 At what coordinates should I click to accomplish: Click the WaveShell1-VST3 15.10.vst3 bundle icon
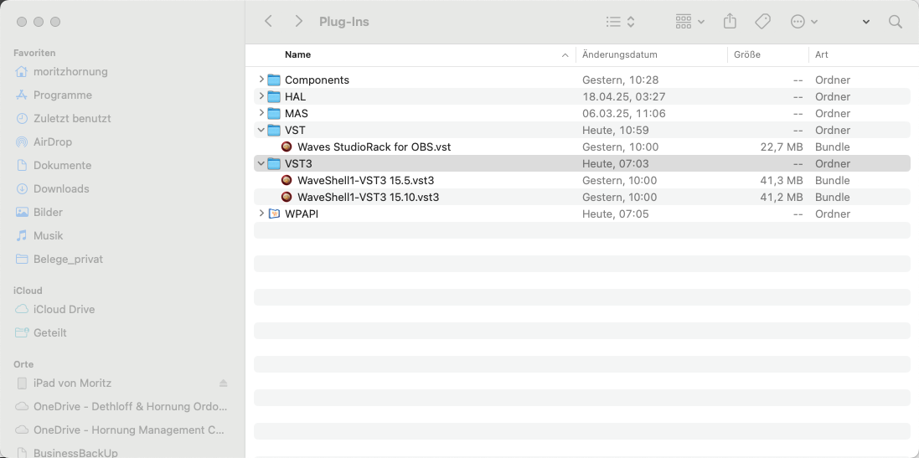pyautogui.click(x=287, y=197)
